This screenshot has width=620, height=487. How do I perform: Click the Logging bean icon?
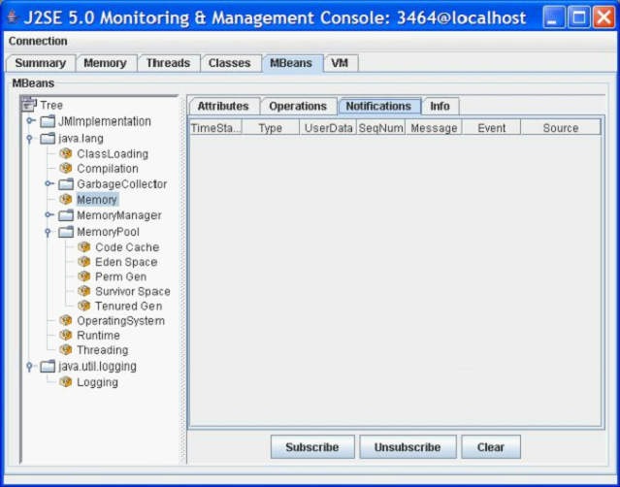[x=66, y=382]
